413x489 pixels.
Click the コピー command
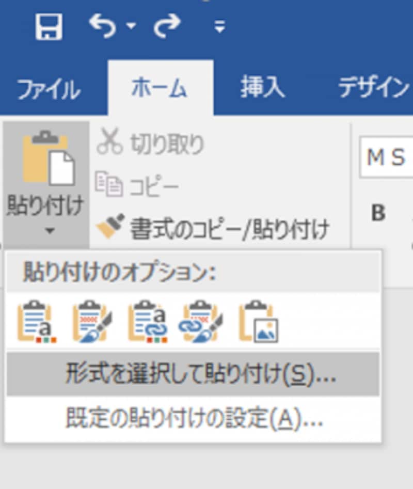[137, 184]
